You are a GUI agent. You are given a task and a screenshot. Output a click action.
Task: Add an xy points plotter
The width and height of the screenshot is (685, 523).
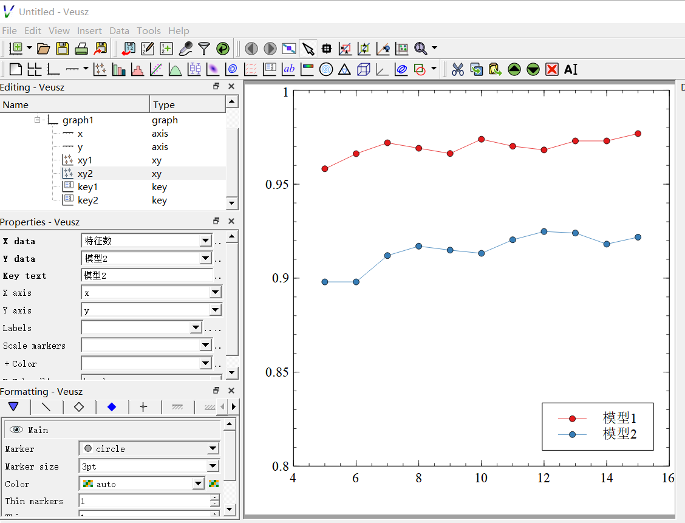100,69
